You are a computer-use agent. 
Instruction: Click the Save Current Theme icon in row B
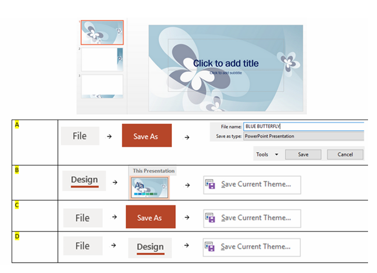pos(211,185)
